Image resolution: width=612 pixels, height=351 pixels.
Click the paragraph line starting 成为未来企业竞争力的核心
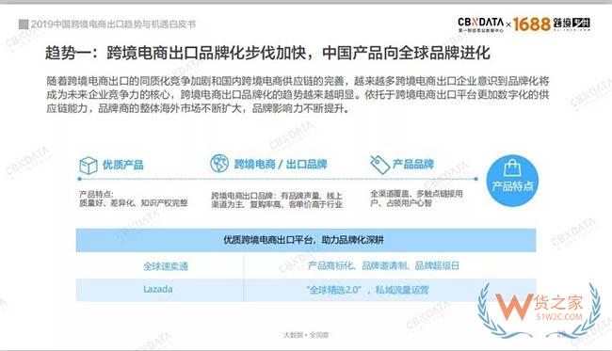coord(298,95)
